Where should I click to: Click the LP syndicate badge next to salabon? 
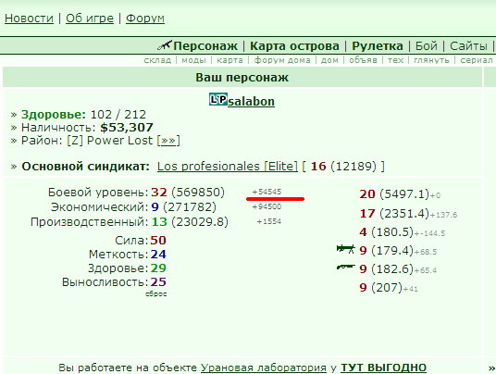tap(218, 100)
